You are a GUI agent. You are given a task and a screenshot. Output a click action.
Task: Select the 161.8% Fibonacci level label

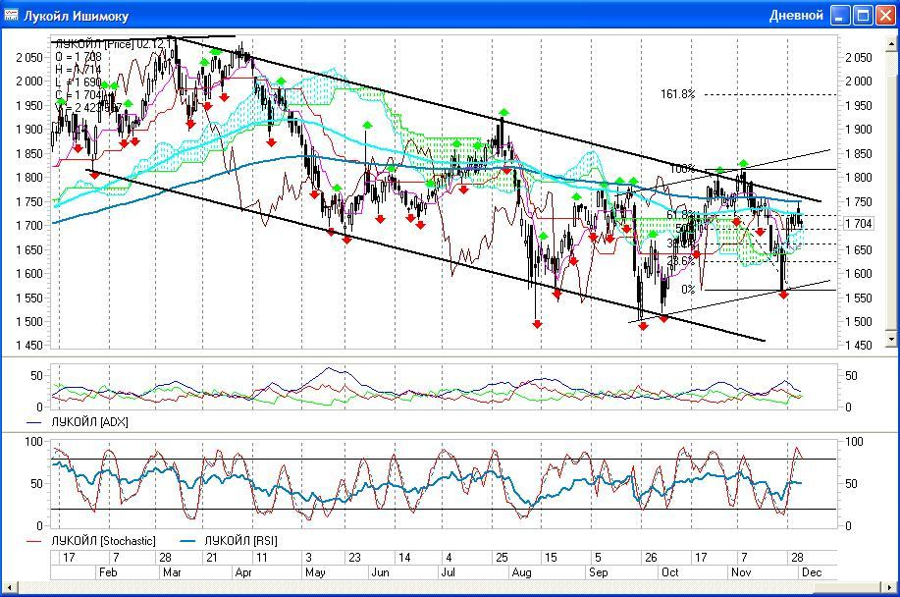(677, 94)
